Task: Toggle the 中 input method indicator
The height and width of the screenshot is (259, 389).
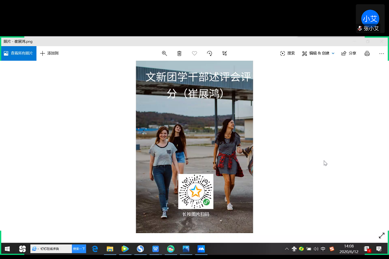Action: tap(323, 249)
